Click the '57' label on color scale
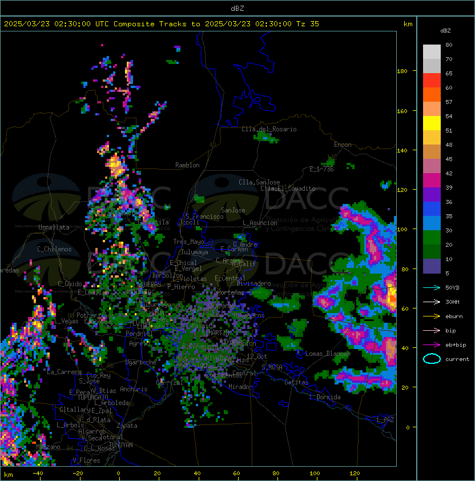Image resolution: width=475 pixels, height=481 pixels. tap(449, 102)
